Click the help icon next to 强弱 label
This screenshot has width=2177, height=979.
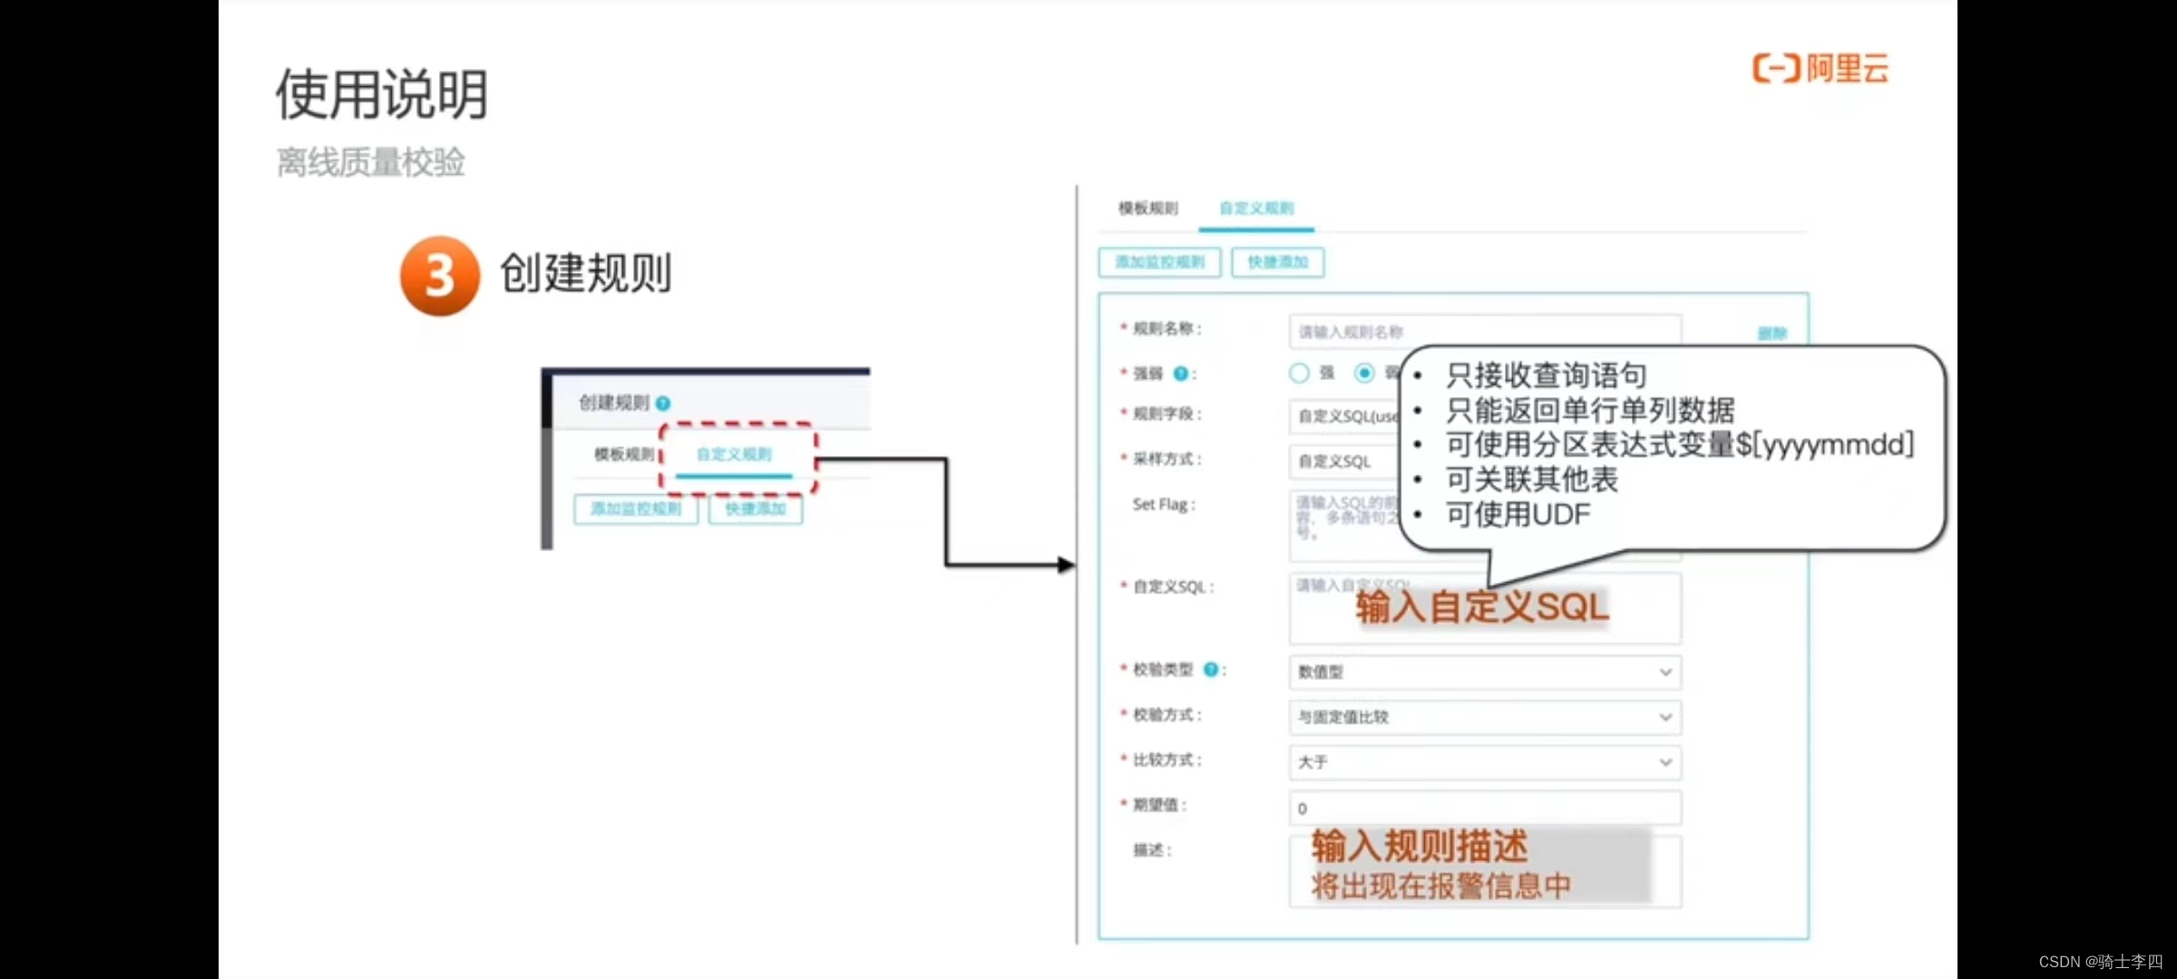point(1180,373)
